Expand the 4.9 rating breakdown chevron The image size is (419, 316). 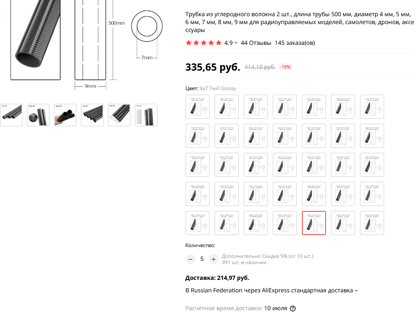coord(236,43)
